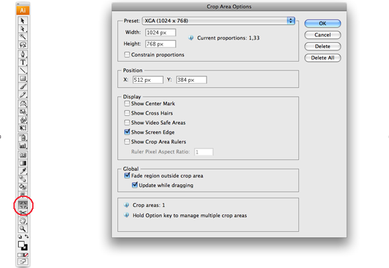Select the Scissors tool

click(x=23, y=212)
